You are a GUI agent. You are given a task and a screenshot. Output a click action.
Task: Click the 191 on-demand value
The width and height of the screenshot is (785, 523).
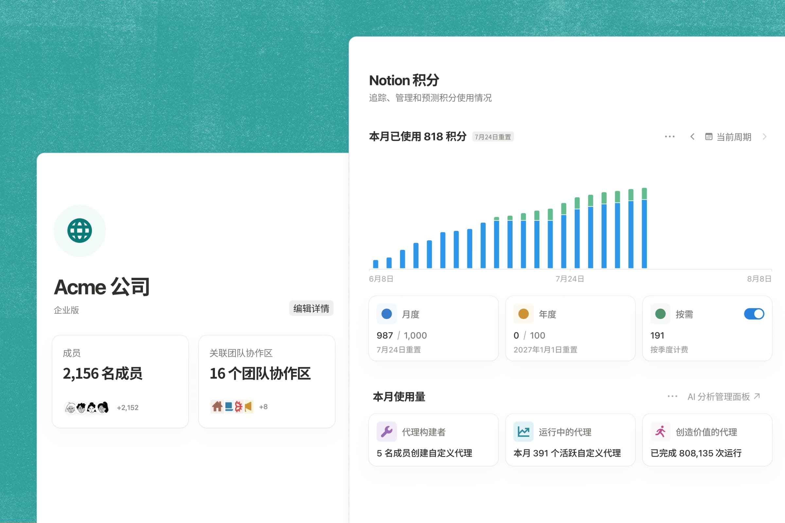click(x=657, y=335)
